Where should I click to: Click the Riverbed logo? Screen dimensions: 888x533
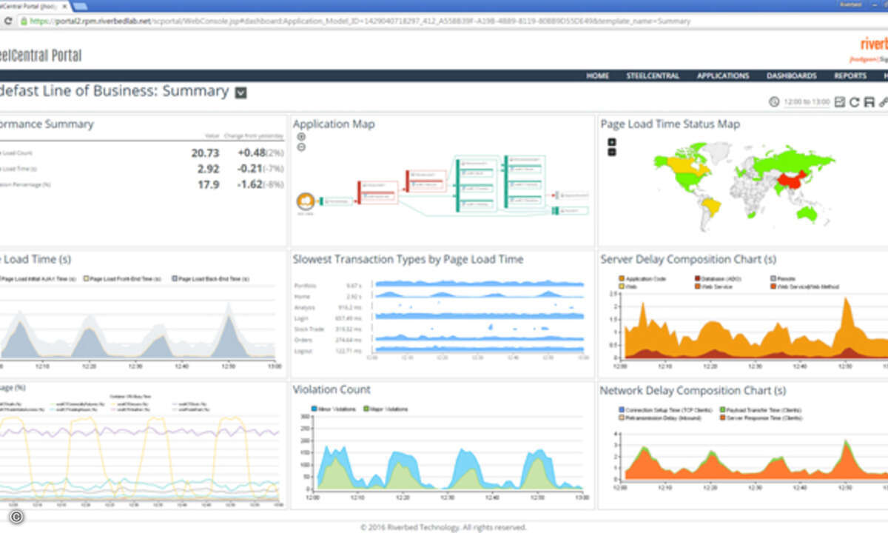click(x=874, y=44)
